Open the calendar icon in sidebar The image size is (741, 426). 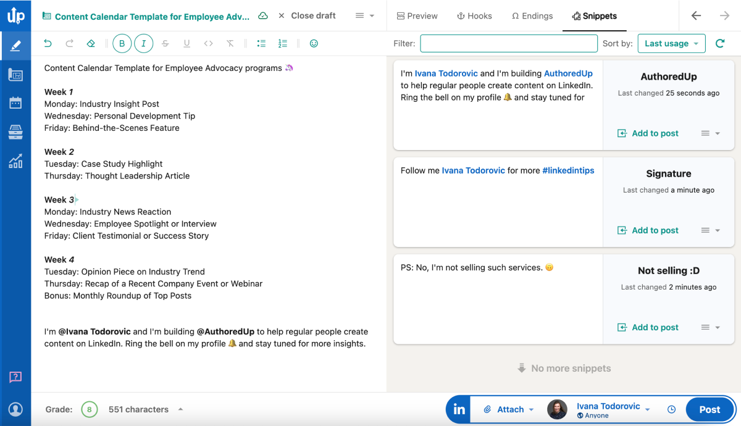click(x=15, y=103)
